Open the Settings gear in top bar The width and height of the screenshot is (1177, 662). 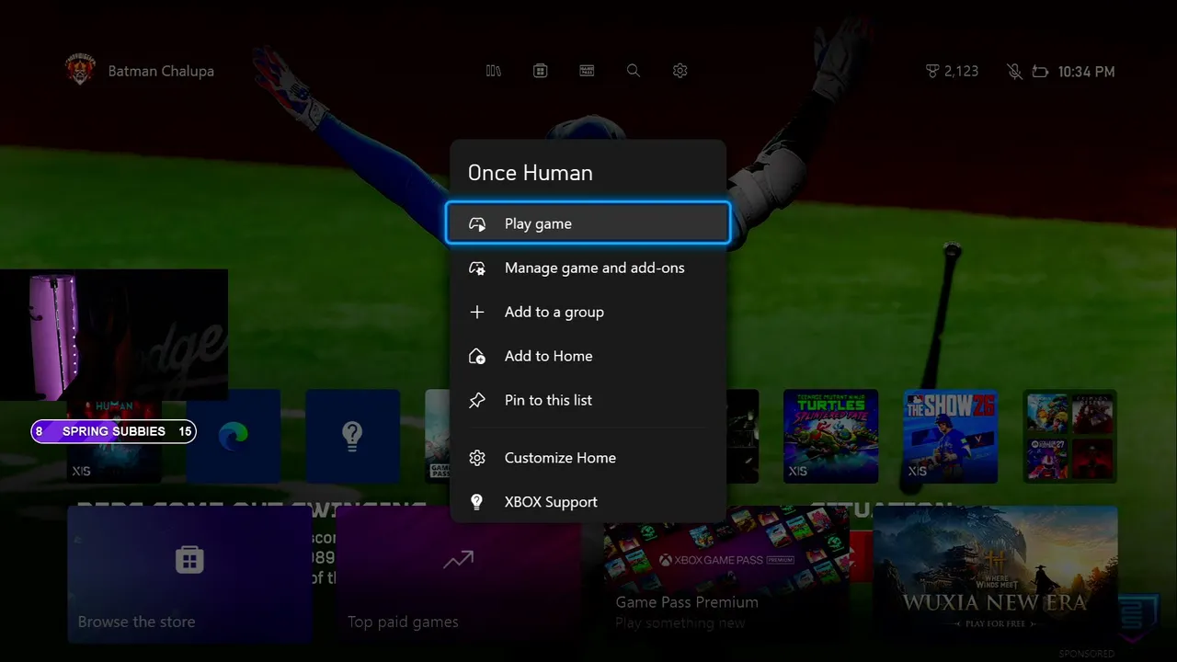[x=680, y=71]
